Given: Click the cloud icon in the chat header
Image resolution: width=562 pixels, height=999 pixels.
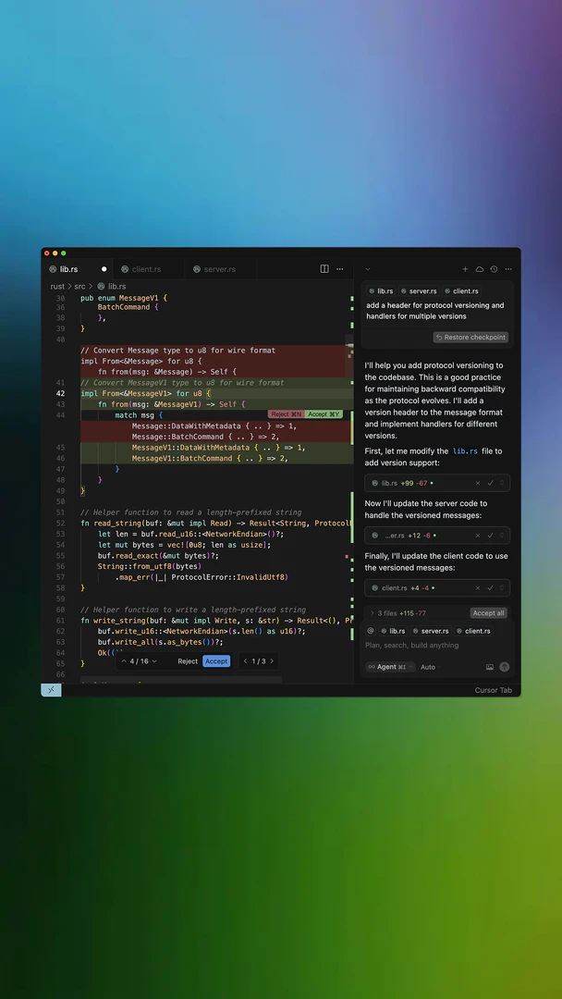Looking at the screenshot, I should click(x=480, y=269).
